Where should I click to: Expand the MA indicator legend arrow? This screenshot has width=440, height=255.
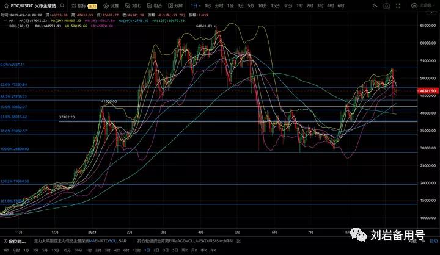point(5,20)
